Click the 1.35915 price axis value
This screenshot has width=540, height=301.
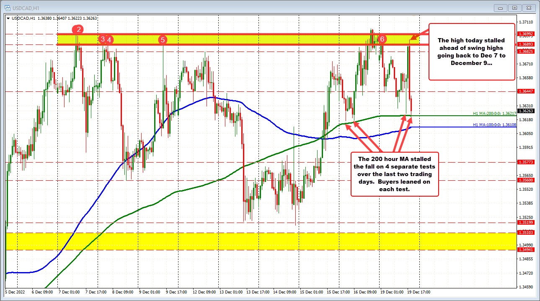pyautogui.click(x=526, y=148)
